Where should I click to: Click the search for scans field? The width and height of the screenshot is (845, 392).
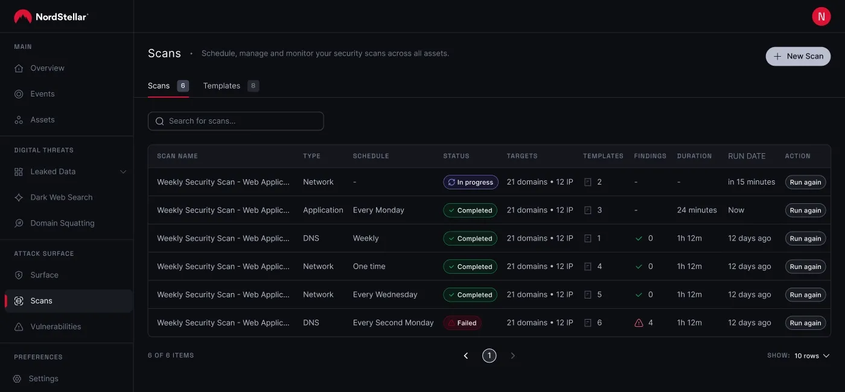[235, 121]
